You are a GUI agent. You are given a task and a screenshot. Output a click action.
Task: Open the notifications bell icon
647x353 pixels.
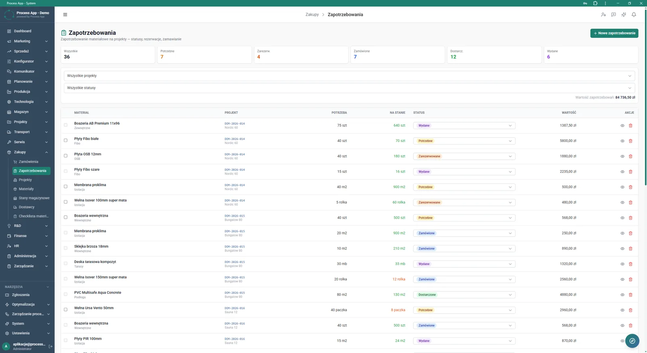point(634,15)
